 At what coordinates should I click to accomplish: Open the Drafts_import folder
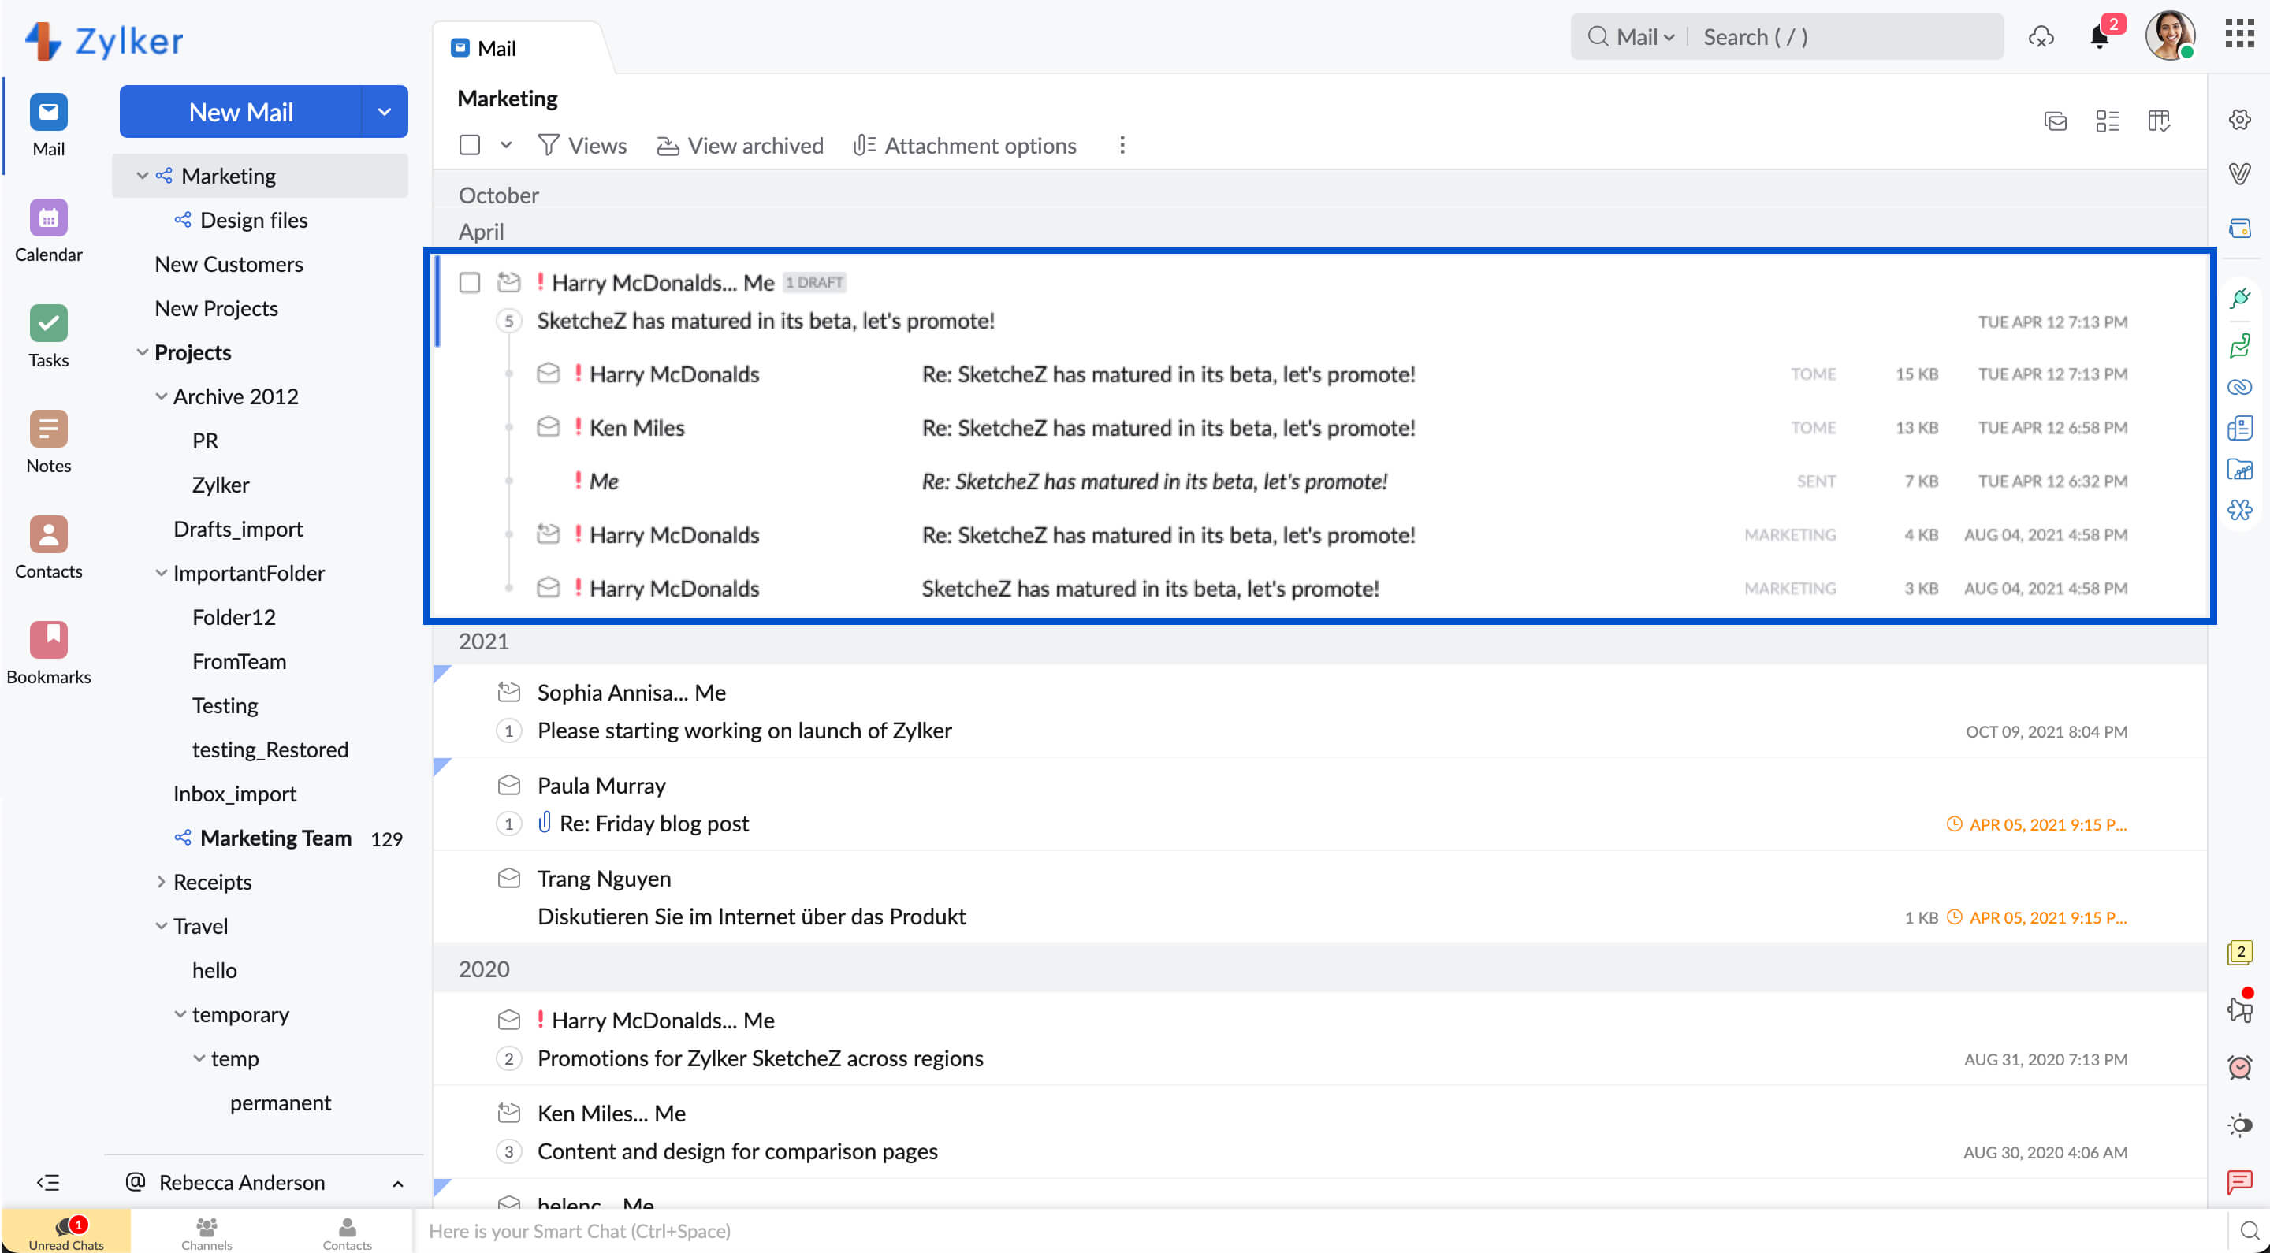point(238,529)
